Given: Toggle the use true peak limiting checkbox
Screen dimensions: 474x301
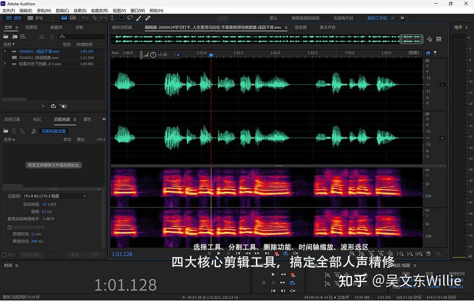Looking at the screenshot, I should pyautogui.click(x=10, y=227).
